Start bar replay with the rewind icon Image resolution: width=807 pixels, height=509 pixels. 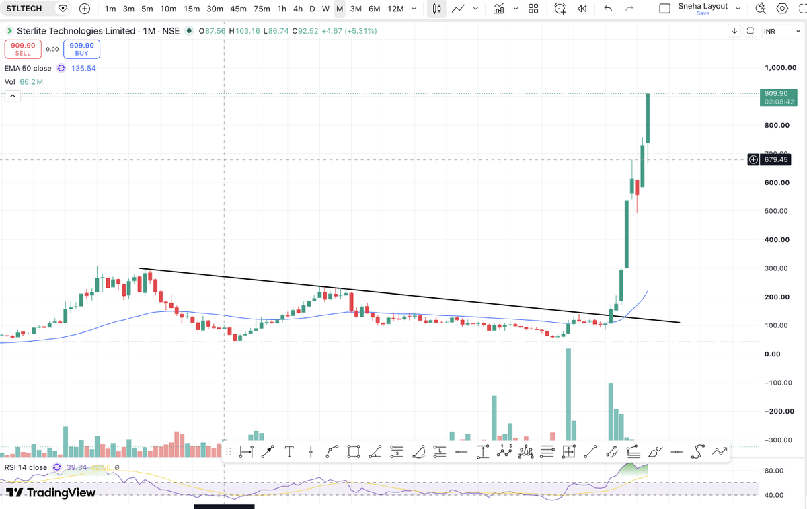[582, 9]
